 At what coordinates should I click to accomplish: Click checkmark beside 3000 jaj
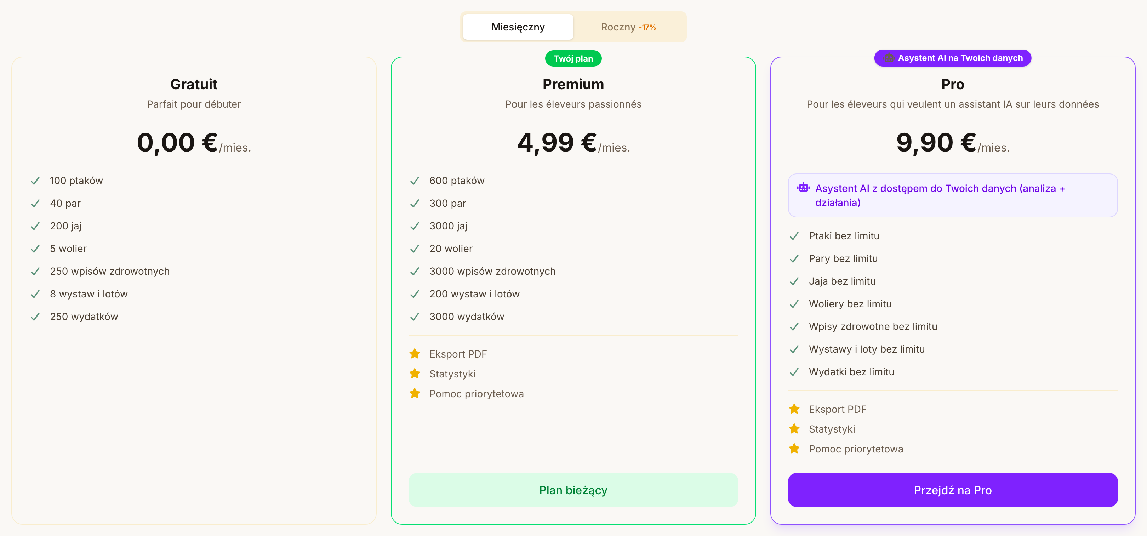tap(415, 226)
